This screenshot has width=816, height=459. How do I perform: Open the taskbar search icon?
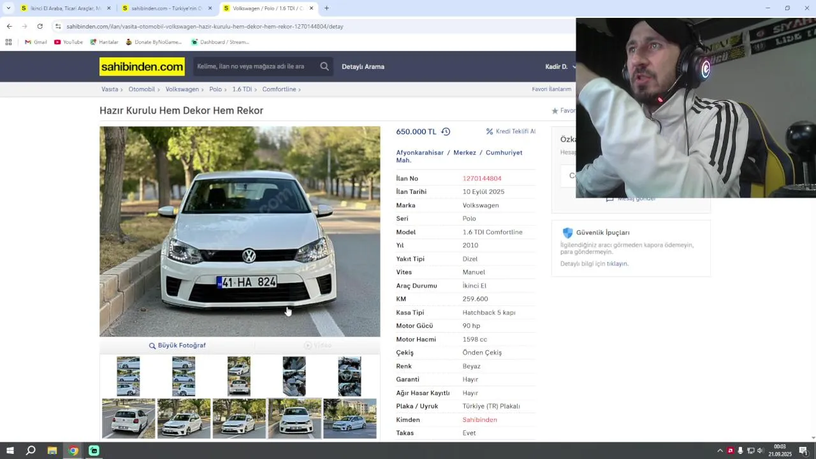point(31,451)
